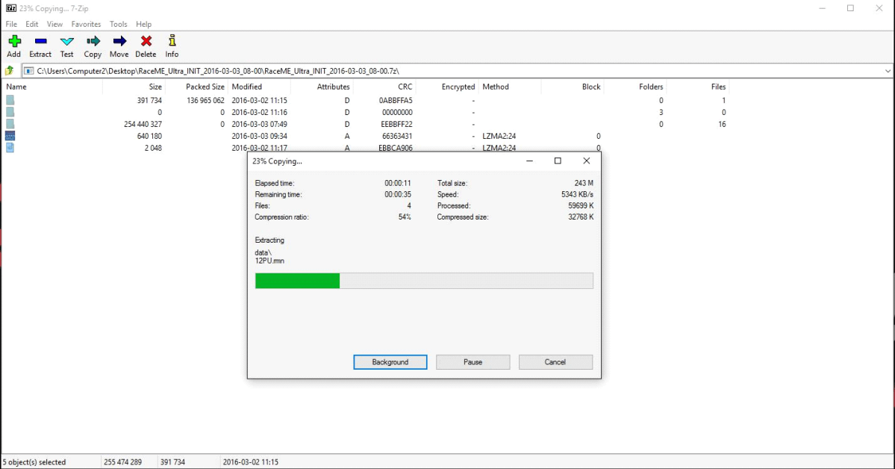Screen dimensions: 895x469
Task: Open the Tools menu
Action: tap(118, 25)
